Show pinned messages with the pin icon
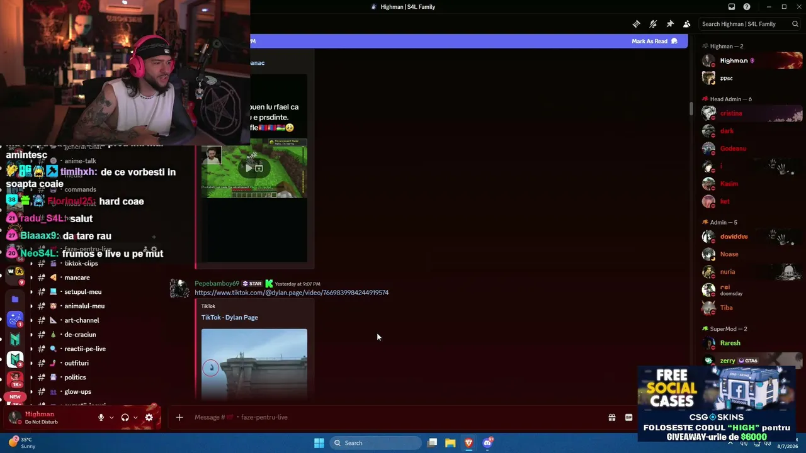The image size is (806, 453). [670, 24]
